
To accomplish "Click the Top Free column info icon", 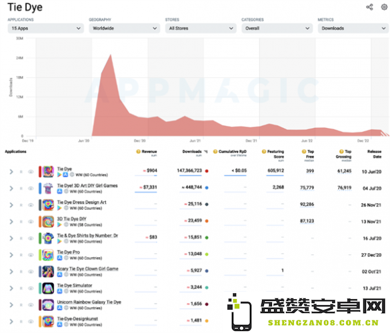I will coord(304,151).
